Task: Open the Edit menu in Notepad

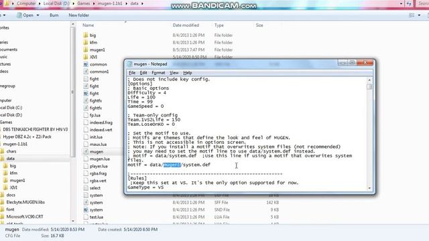Action: pyautogui.click(x=143, y=73)
